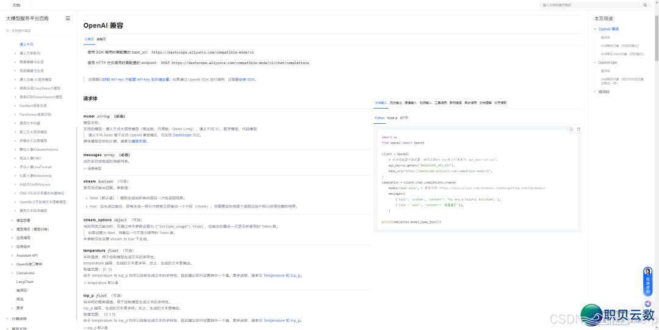Open Sambert语音合成 in sidebar

33,106
